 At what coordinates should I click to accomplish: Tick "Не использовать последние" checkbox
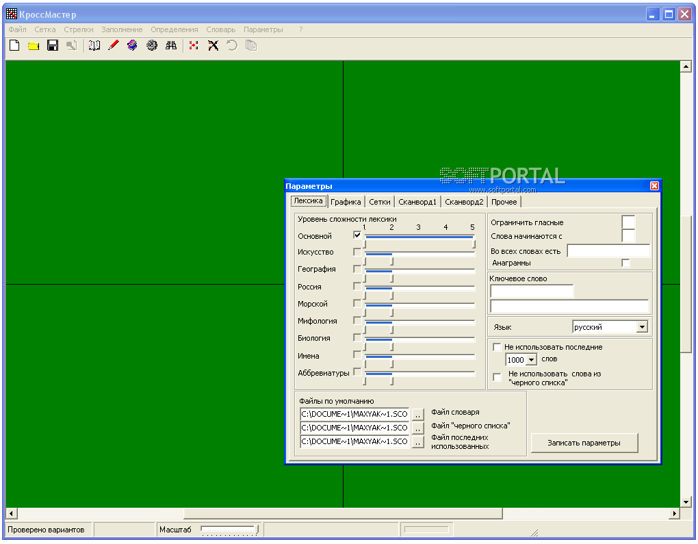coord(497,347)
